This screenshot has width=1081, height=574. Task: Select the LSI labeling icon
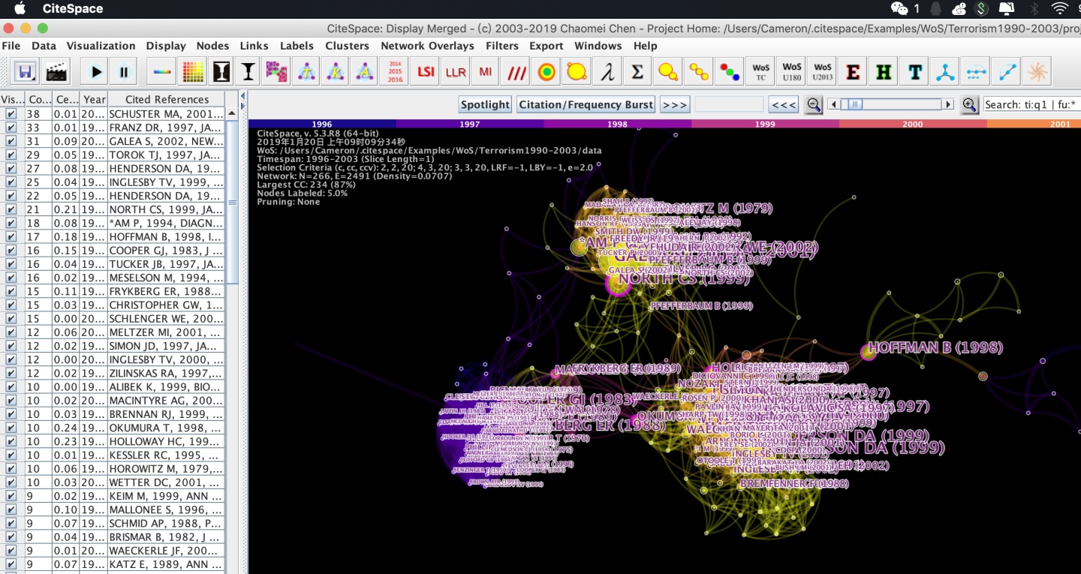(x=426, y=72)
